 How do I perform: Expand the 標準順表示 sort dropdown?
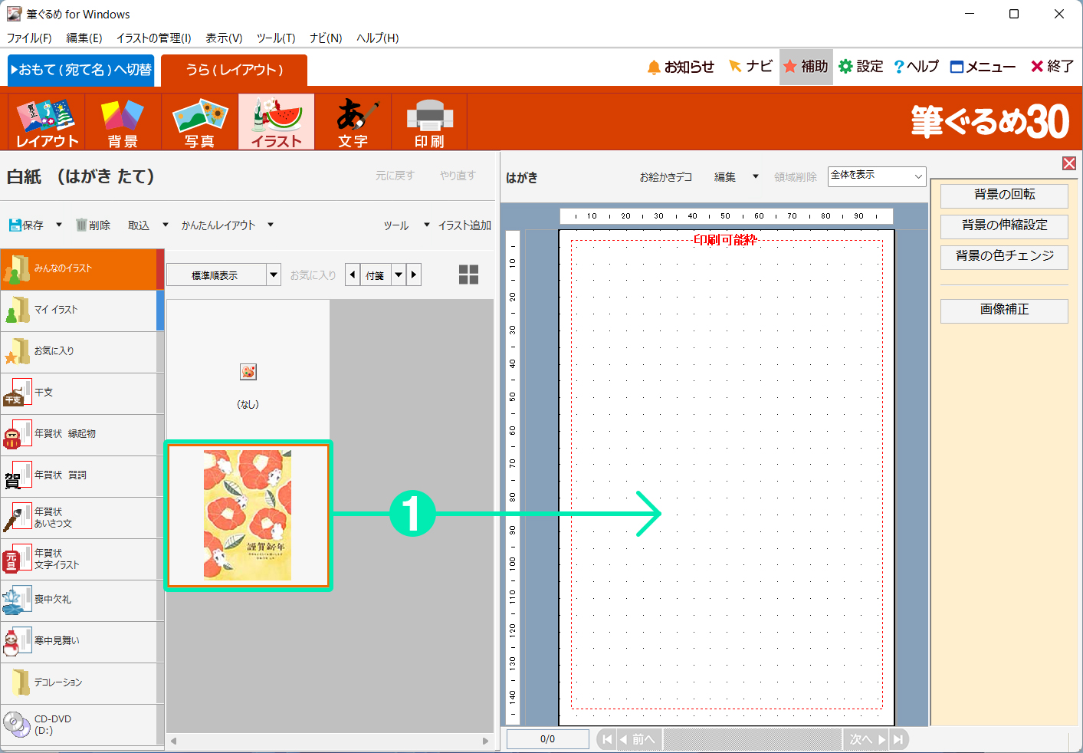(x=274, y=275)
